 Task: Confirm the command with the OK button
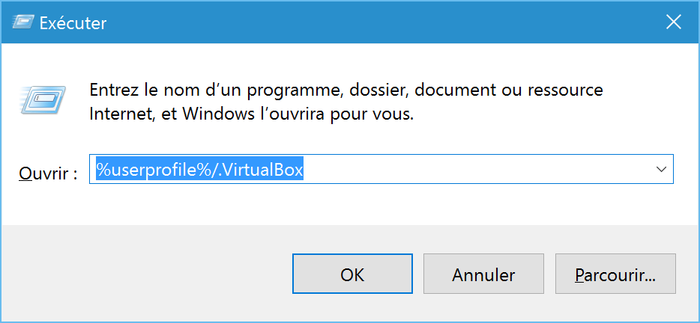352,274
